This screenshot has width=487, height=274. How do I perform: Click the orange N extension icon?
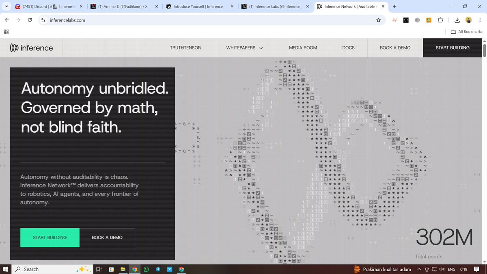(x=394, y=20)
